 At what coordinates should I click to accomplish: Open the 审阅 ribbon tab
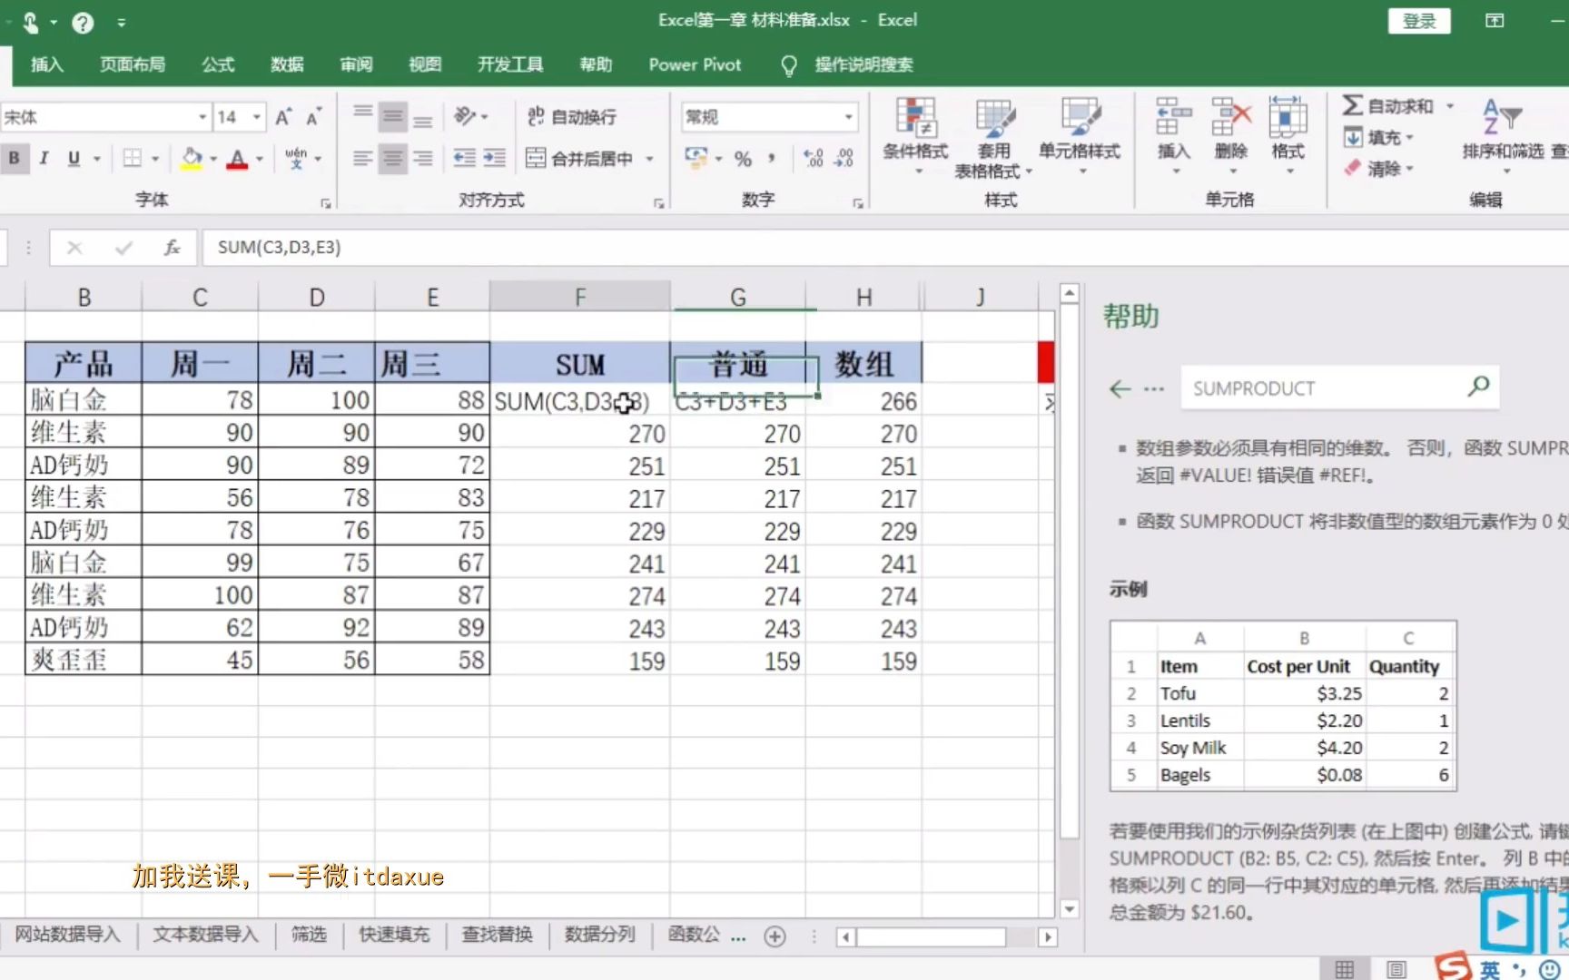point(356,64)
